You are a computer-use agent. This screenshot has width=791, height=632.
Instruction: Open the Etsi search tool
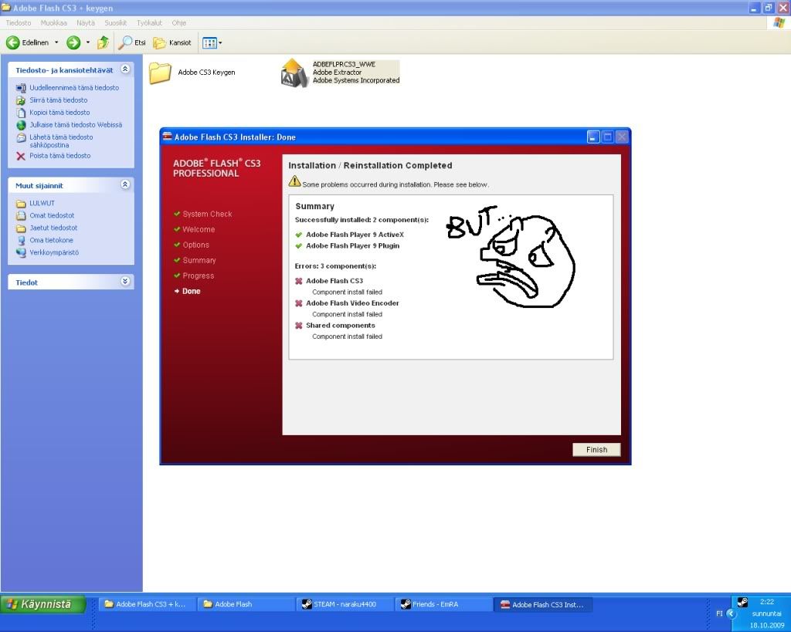pyautogui.click(x=132, y=43)
